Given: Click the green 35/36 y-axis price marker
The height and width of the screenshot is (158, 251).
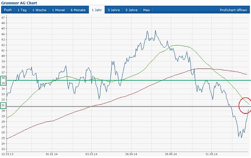Looking at the screenshot, I should coord(3,80).
